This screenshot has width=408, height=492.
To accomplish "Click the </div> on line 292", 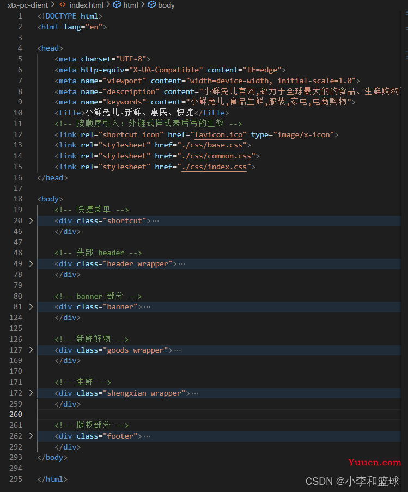I will tap(68, 447).
